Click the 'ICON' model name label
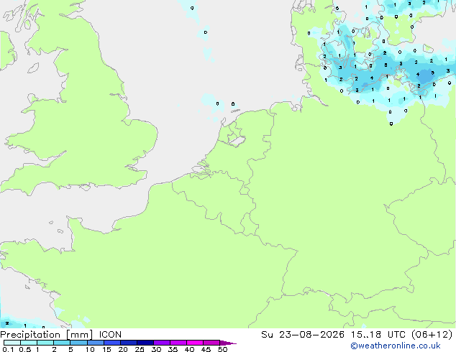 pos(110,335)
